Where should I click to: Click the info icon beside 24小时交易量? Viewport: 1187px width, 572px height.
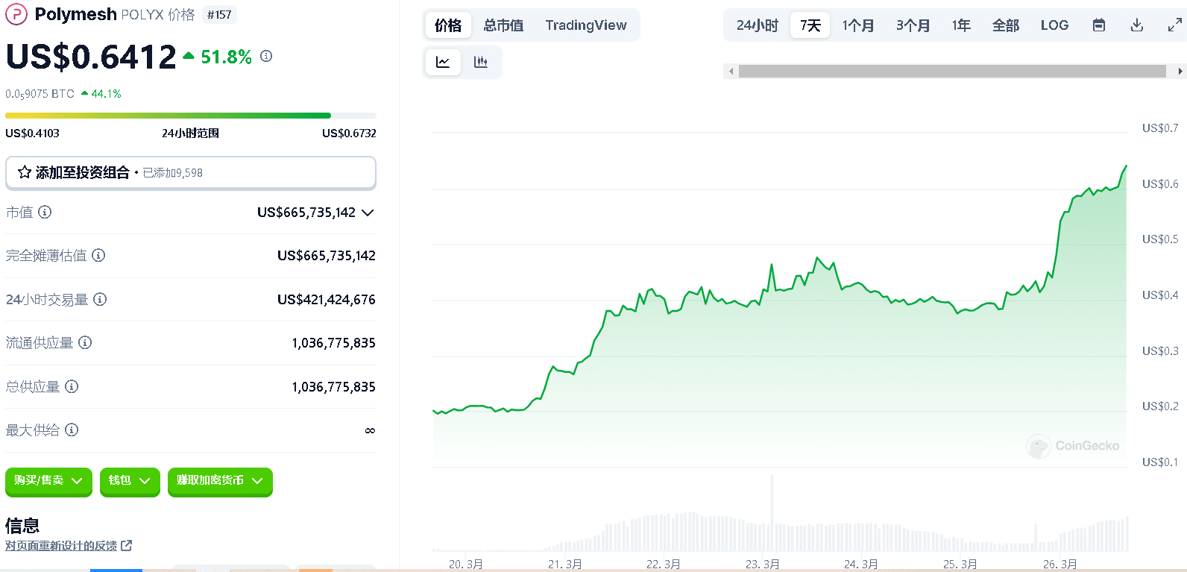(100, 300)
